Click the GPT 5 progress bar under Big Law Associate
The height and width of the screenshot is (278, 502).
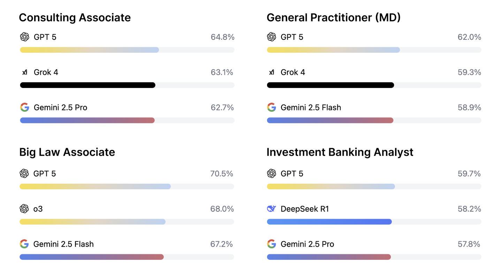(x=95, y=186)
